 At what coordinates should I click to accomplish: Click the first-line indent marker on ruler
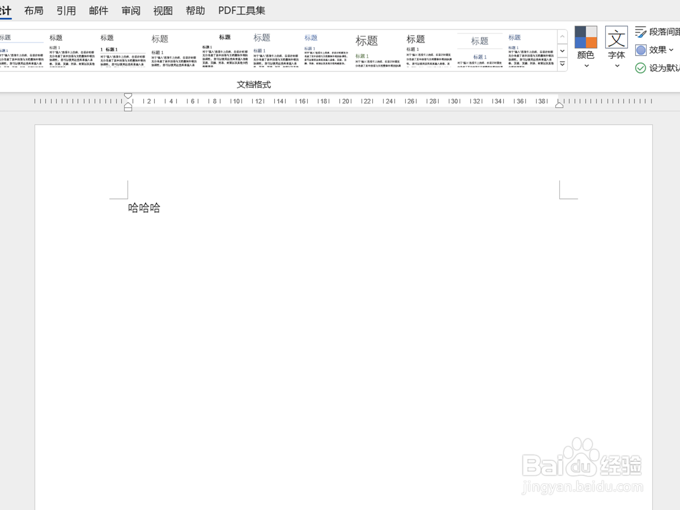tap(128, 97)
